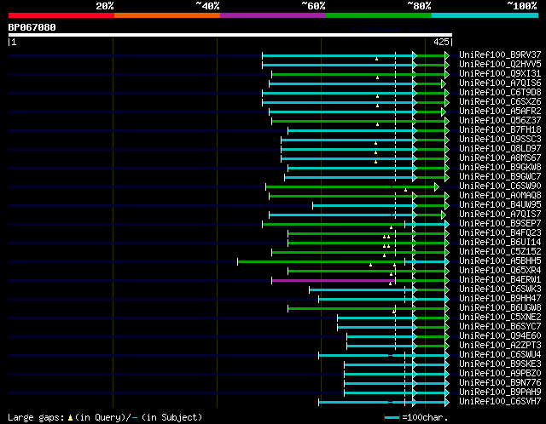Pick the UniRef100_C6SWK3 label
The image size is (546, 424).
click(x=500, y=289)
